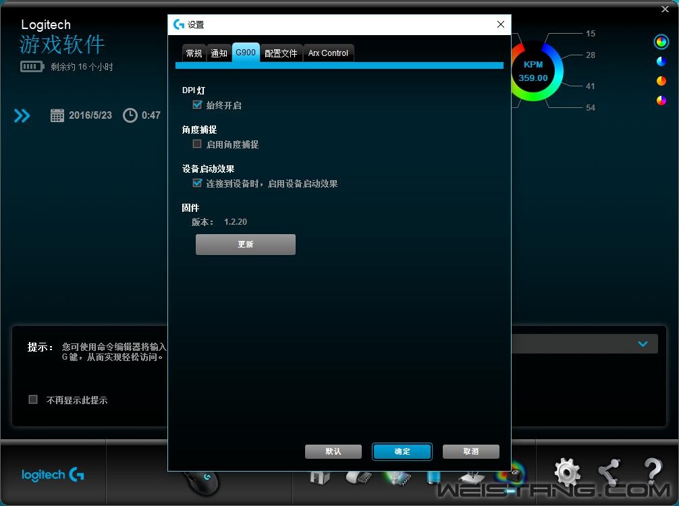This screenshot has width=679, height=506.
Task: Expand the dropdown chevron in the main window
Action: [643, 344]
